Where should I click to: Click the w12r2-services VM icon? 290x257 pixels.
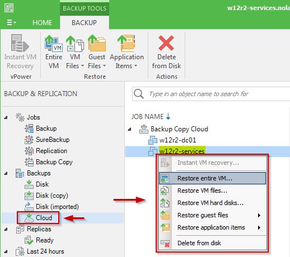pyautogui.click(x=153, y=151)
